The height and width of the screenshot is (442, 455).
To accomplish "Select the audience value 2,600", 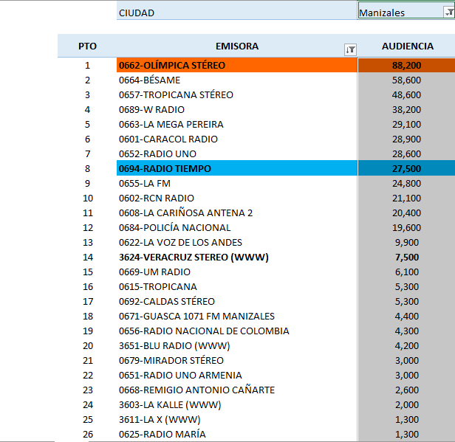I will pos(406,390).
